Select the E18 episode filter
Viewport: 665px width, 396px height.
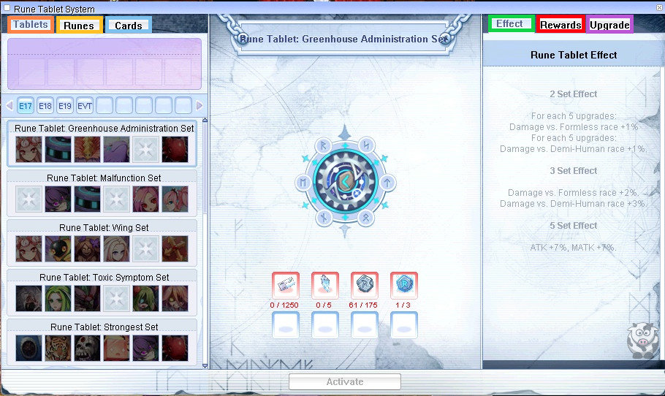(45, 106)
